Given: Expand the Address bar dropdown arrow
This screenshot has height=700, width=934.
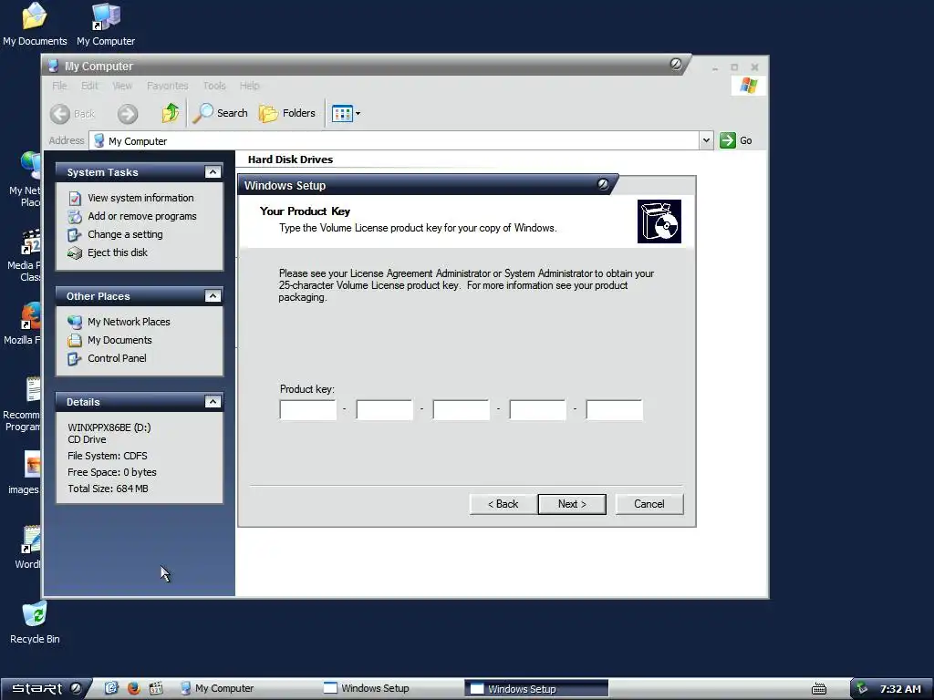Looking at the screenshot, I should click(706, 140).
